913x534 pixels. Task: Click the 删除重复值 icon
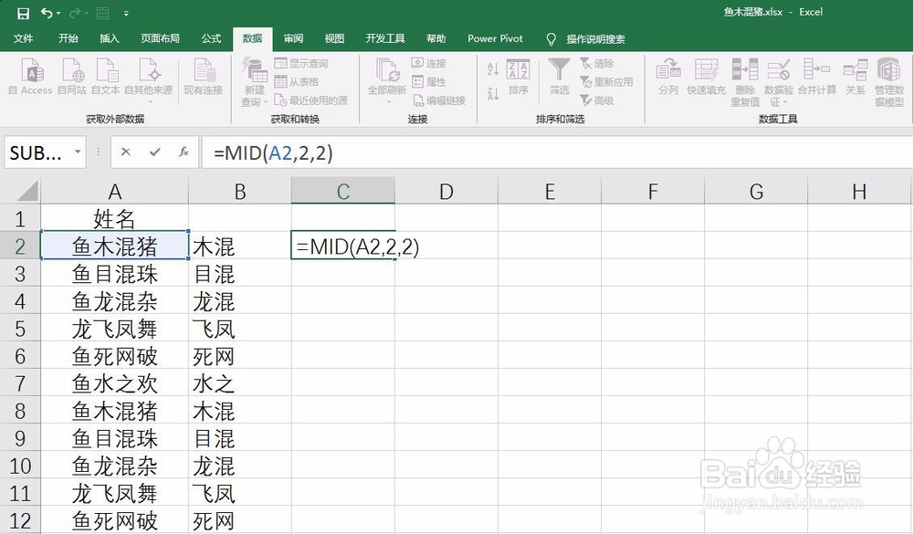[745, 81]
